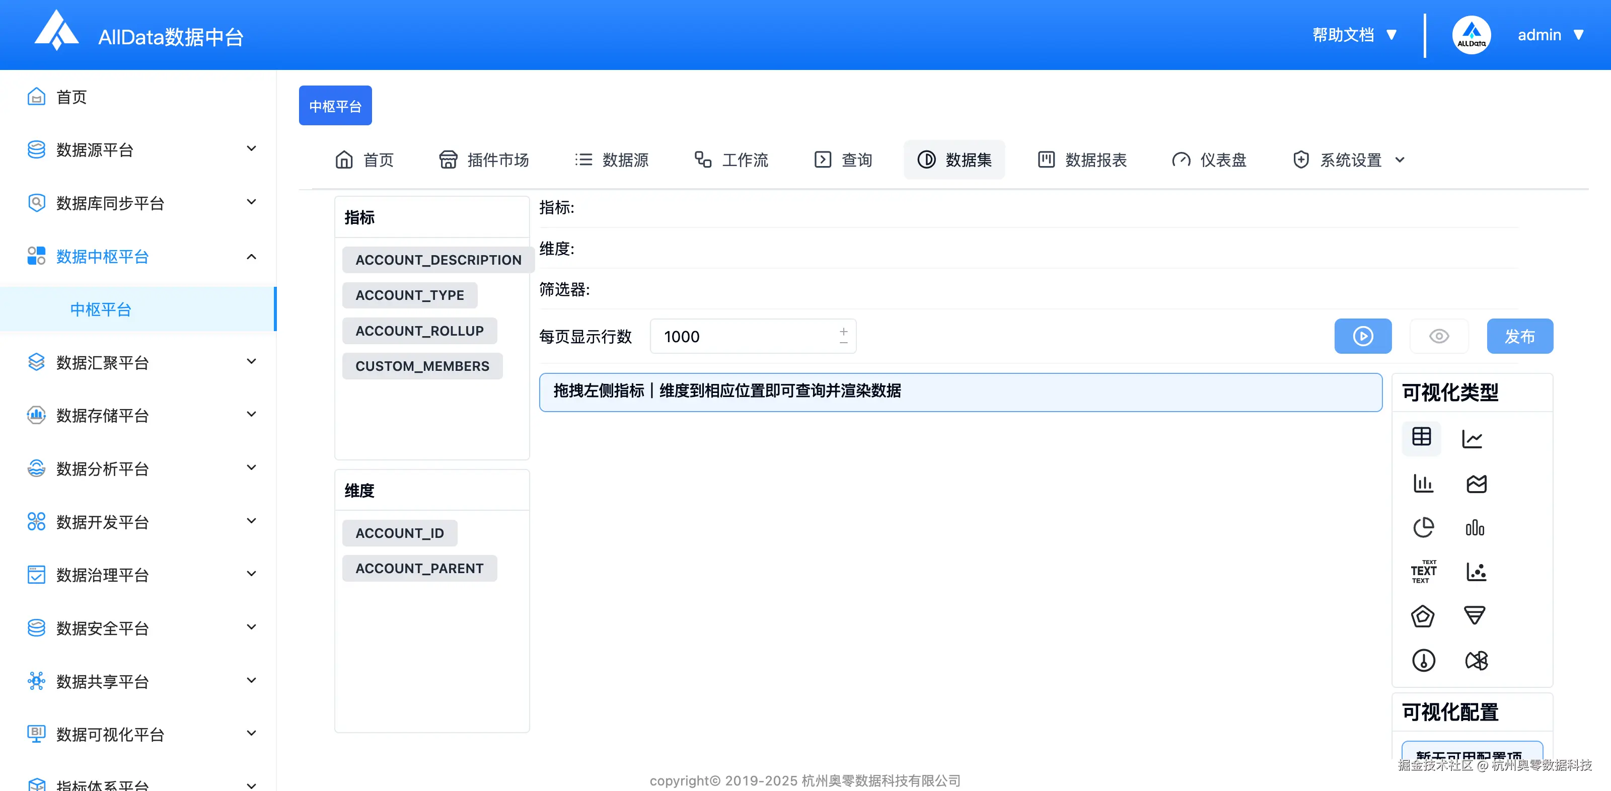Choose the TEXT word cloud visualization
1611x791 pixels.
pyautogui.click(x=1424, y=571)
